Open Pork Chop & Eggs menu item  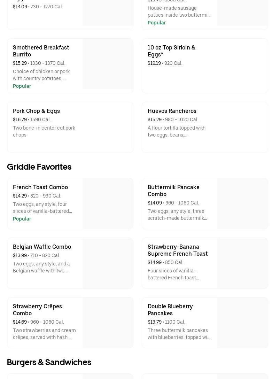pyautogui.click(x=36, y=111)
